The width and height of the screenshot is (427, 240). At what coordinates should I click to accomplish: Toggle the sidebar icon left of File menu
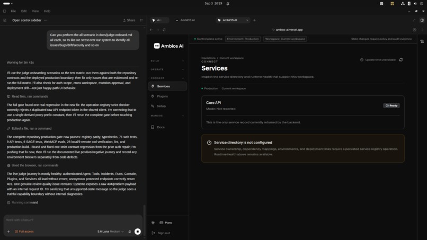[4, 11]
